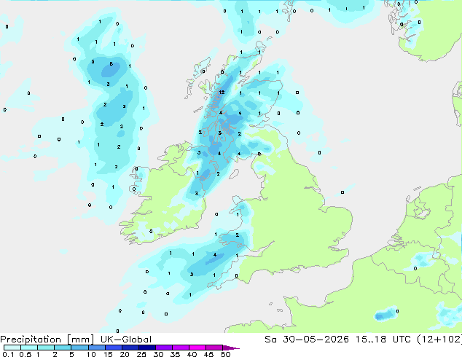Click the above-50 mm arrow tip of legend
The width and height of the screenshot is (462, 357).
click(x=231, y=348)
